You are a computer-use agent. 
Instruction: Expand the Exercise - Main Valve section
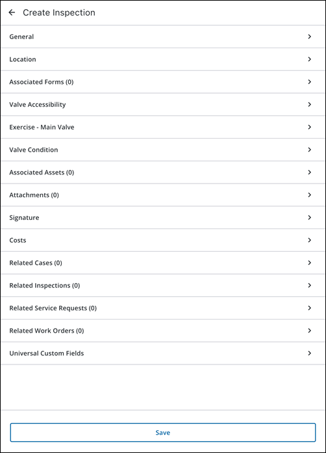click(163, 127)
